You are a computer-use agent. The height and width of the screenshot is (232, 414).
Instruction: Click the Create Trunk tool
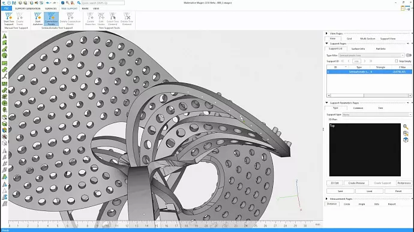tap(20, 19)
